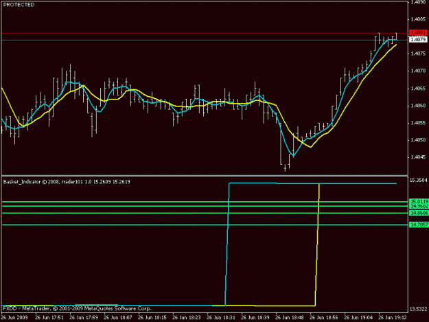Click the green 15.0119 level label
The image size is (429, 322).
point(419,202)
